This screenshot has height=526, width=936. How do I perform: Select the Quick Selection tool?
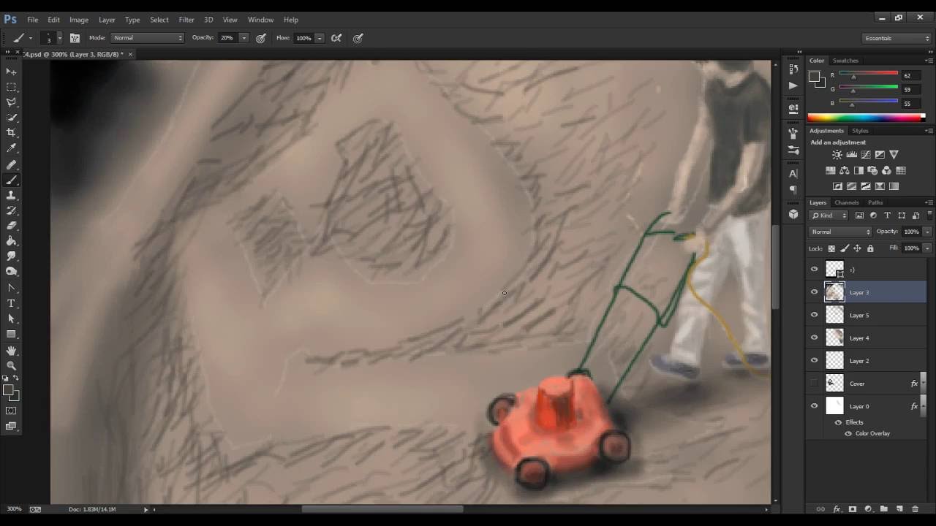[x=12, y=118]
